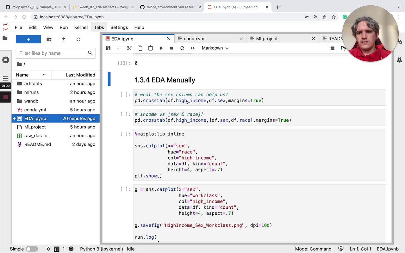
Task: Open the Kernel menu
Action: pyautogui.click(x=81, y=28)
